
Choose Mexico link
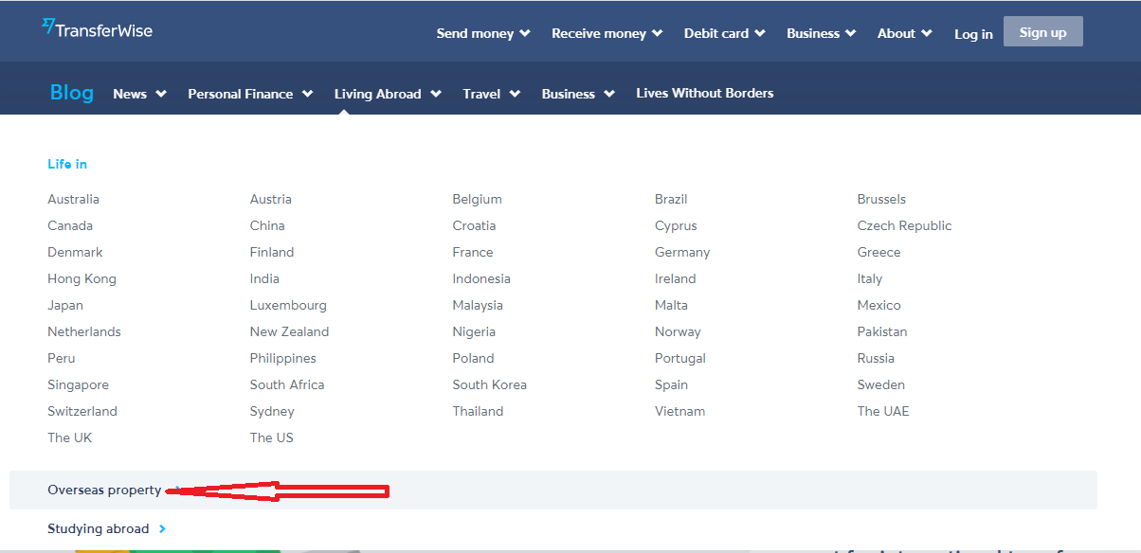tap(878, 305)
